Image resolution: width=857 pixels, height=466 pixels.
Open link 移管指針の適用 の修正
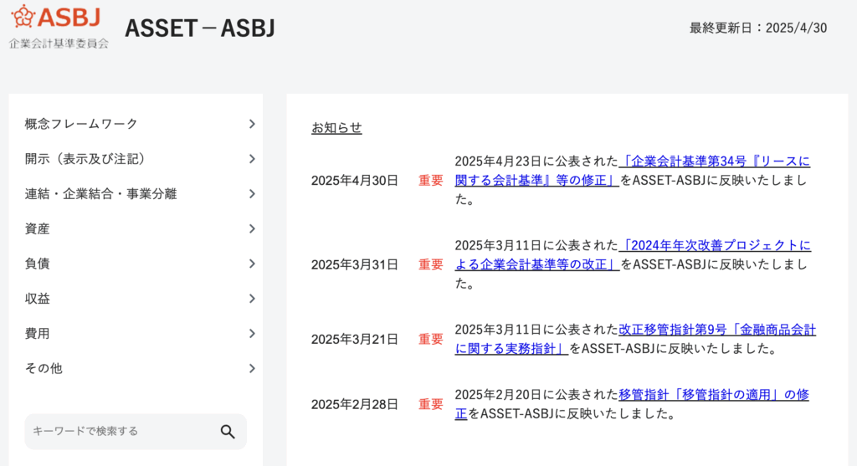632,404
